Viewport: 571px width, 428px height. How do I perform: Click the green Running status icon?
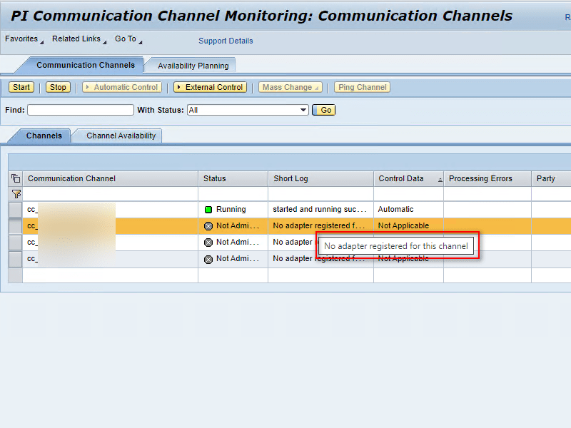208,210
